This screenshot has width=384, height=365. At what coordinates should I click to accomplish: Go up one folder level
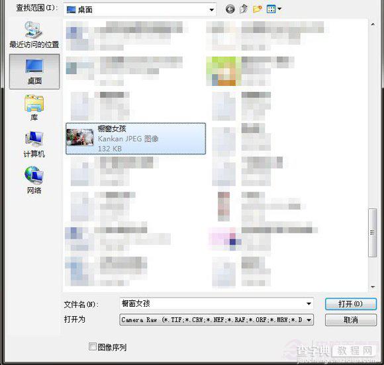pyautogui.click(x=244, y=9)
